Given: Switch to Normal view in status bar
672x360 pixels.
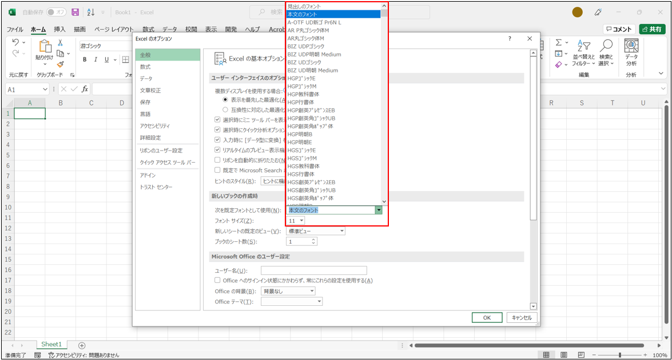Looking at the screenshot, I should tap(546, 355).
